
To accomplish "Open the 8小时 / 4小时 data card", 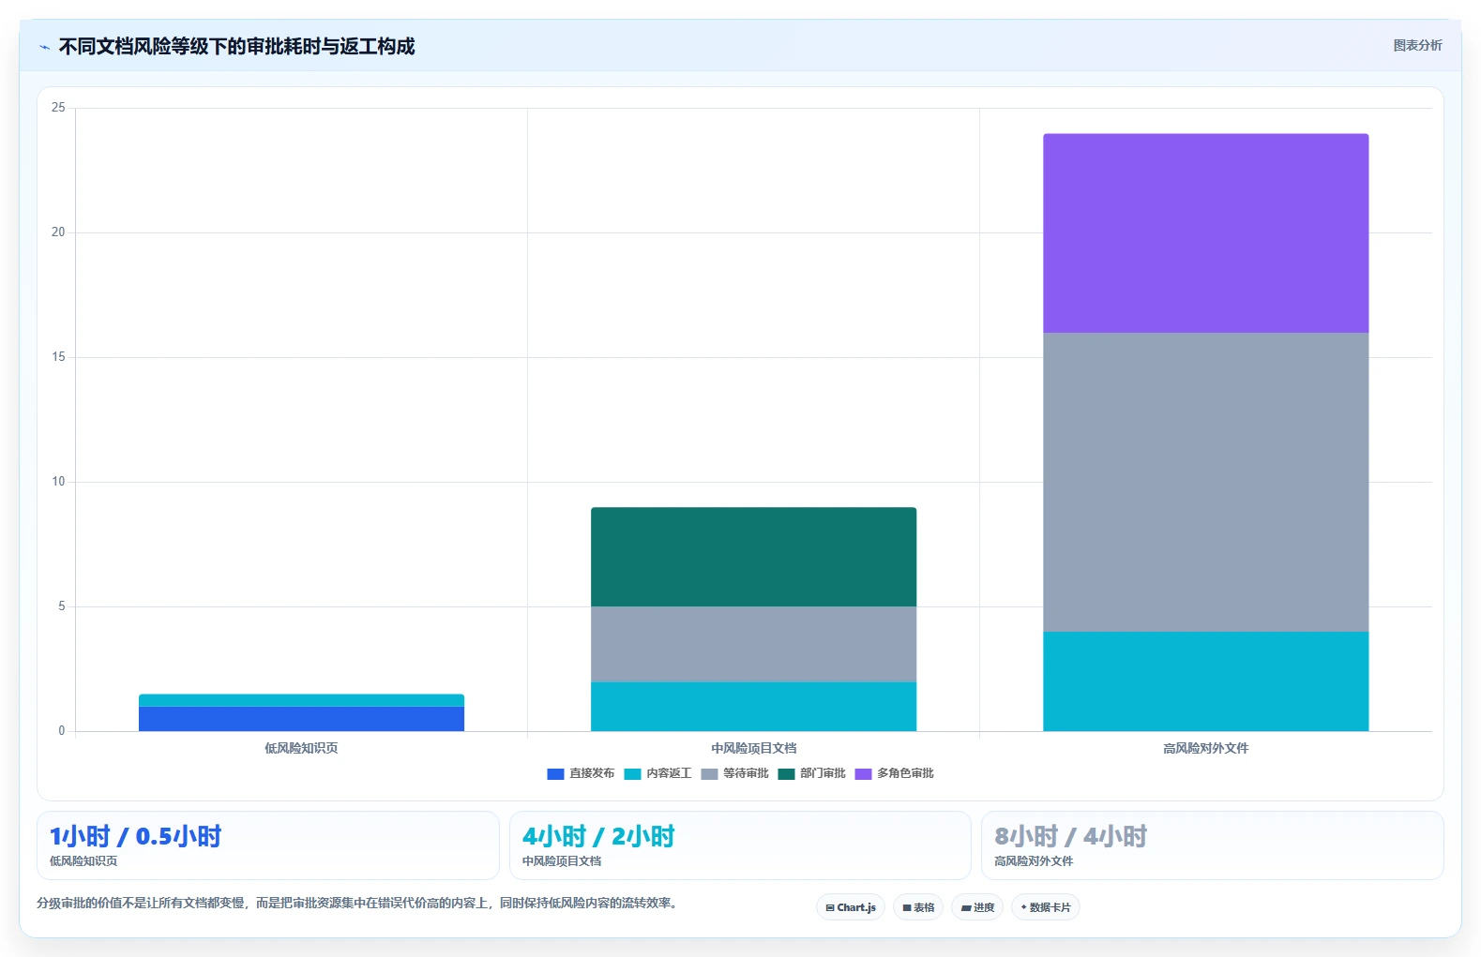I will 1212,845.
